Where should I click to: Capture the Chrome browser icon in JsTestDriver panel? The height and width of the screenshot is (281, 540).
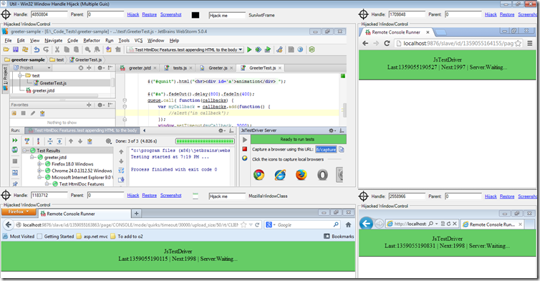[259, 175]
